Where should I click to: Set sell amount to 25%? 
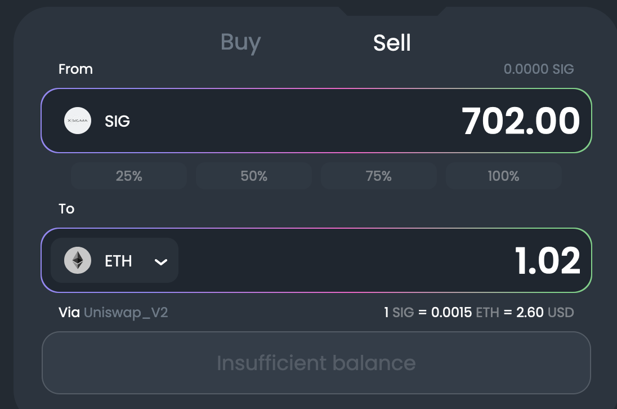point(129,176)
